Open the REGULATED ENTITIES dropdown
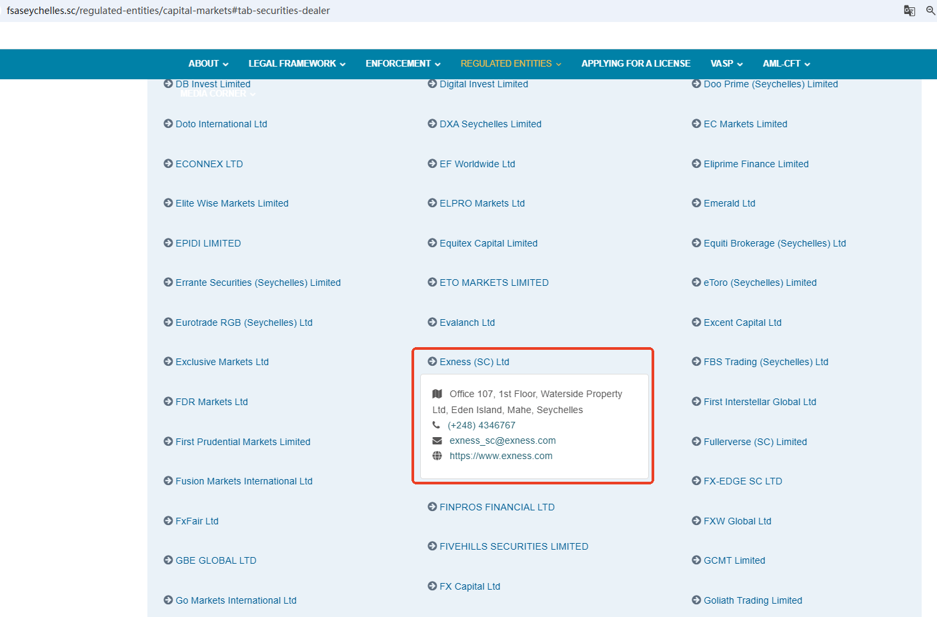The height and width of the screenshot is (617, 937). tap(511, 63)
